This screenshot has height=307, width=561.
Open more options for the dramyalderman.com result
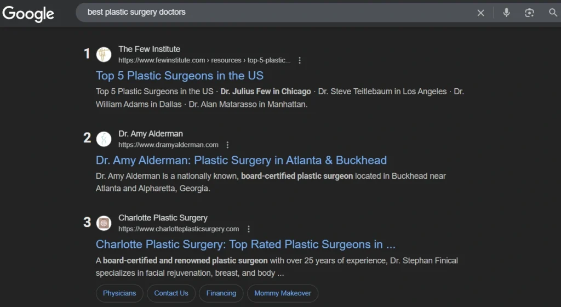point(227,145)
